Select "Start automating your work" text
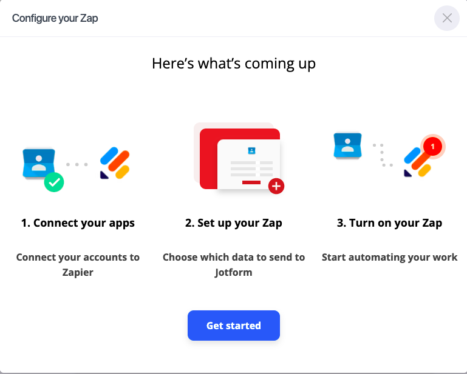 pyautogui.click(x=389, y=257)
